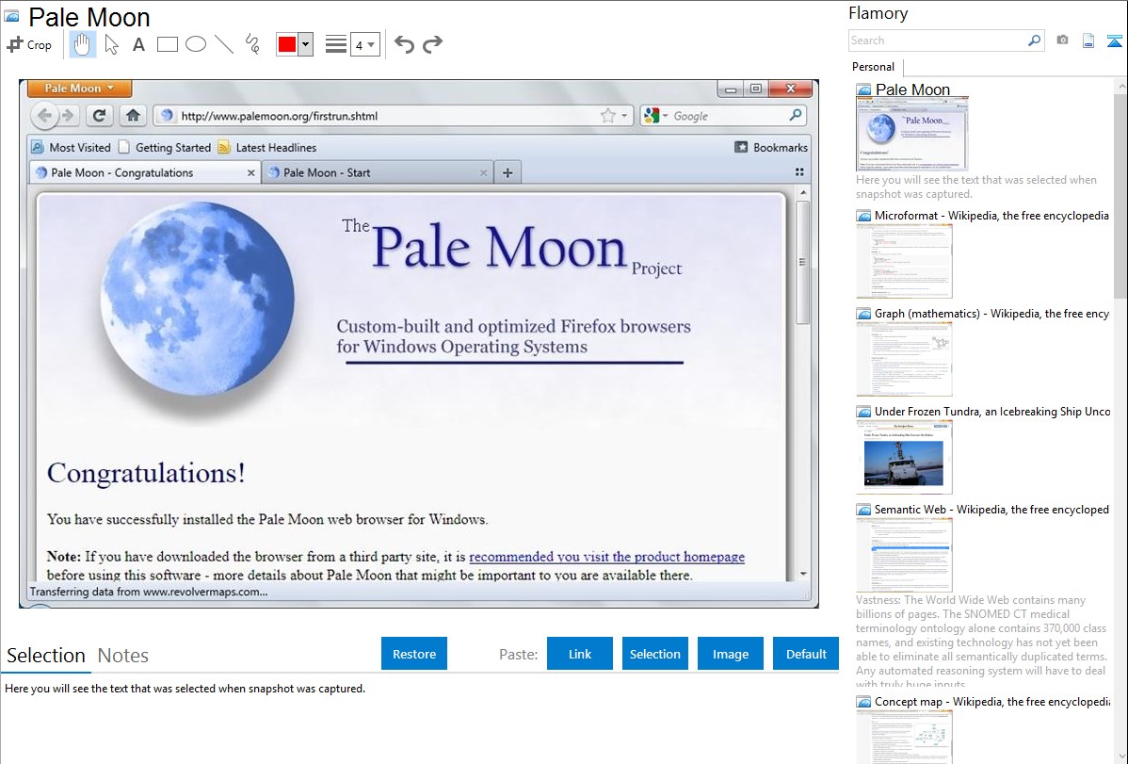Choose the arrow pointer selection tool
The image size is (1128, 764).
click(111, 44)
